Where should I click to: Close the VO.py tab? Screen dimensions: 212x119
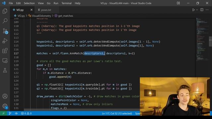(x=31, y=10)
